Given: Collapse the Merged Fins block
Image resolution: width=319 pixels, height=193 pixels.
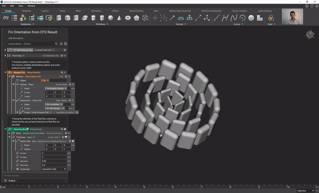Looking at the screenshot, I should click(5, 72).
